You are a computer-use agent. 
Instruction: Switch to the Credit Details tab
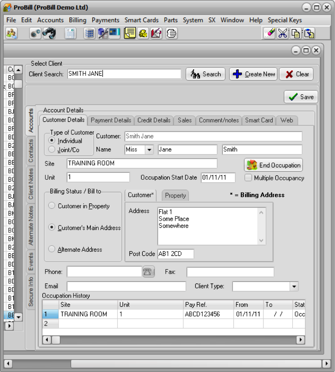154,120
